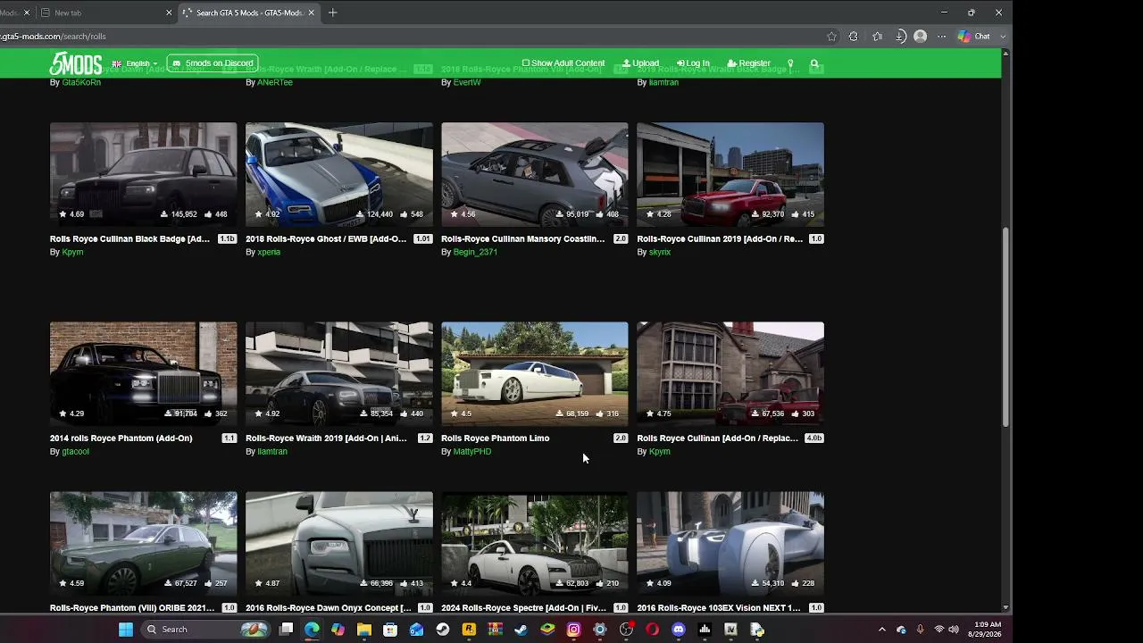Viewport: 1143px width, 643px height.
Task: Open a new browser tab with plus button
Action: click(332, 13)
